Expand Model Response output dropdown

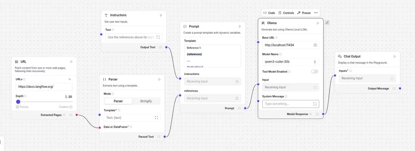coord(311,114)
